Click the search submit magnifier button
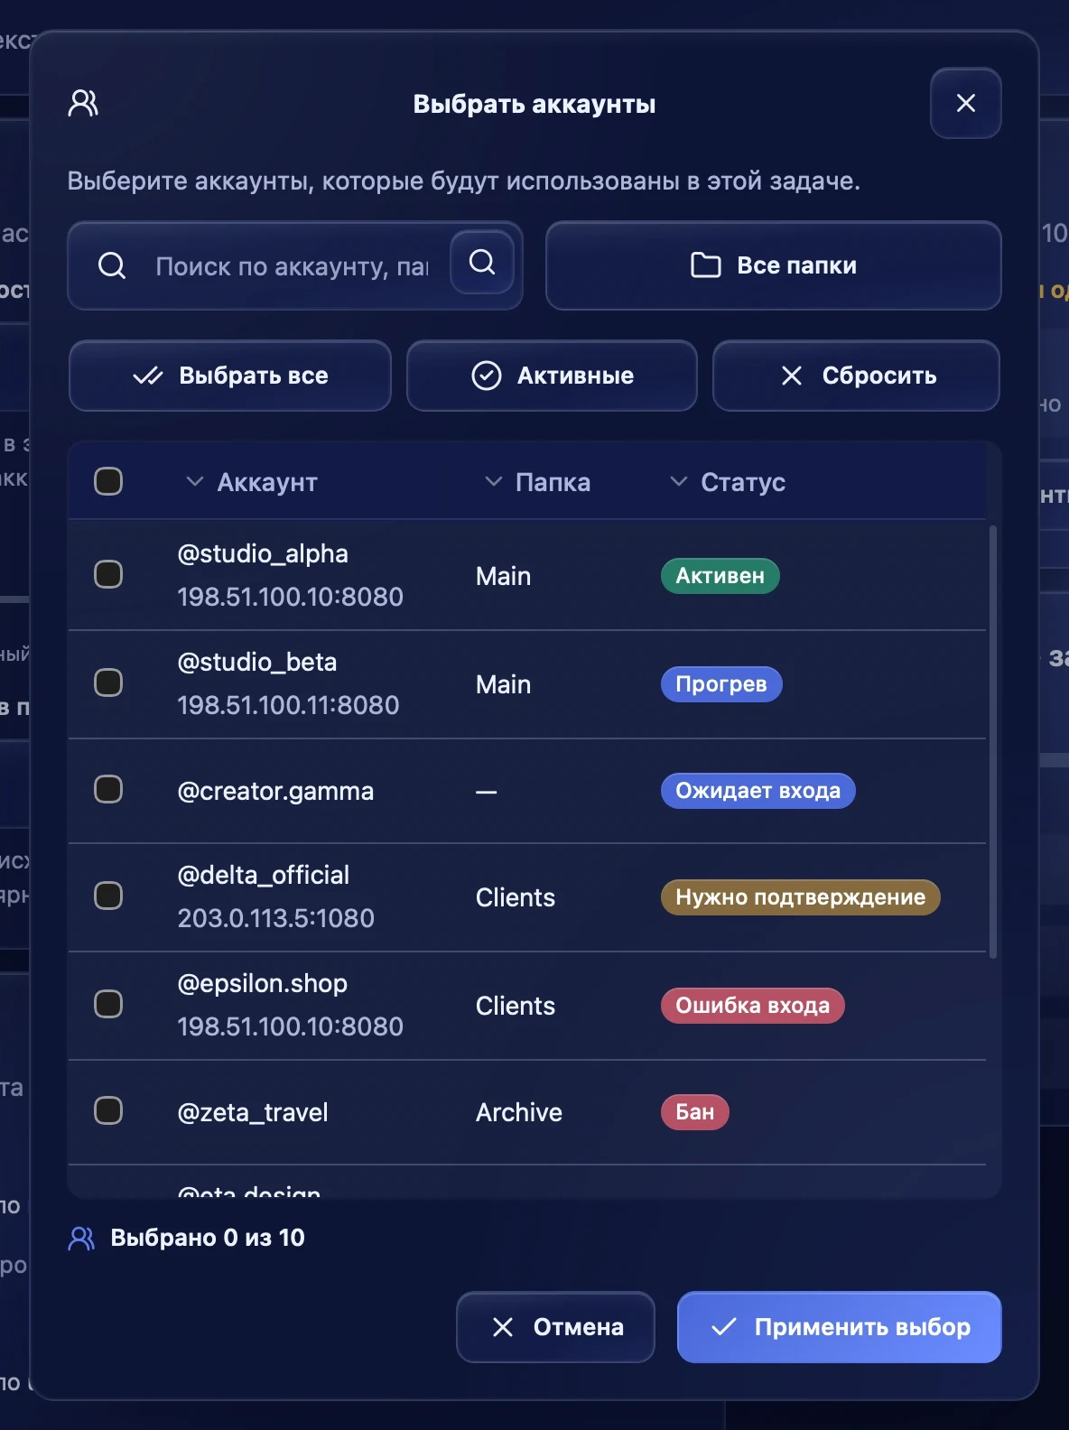 482,263
